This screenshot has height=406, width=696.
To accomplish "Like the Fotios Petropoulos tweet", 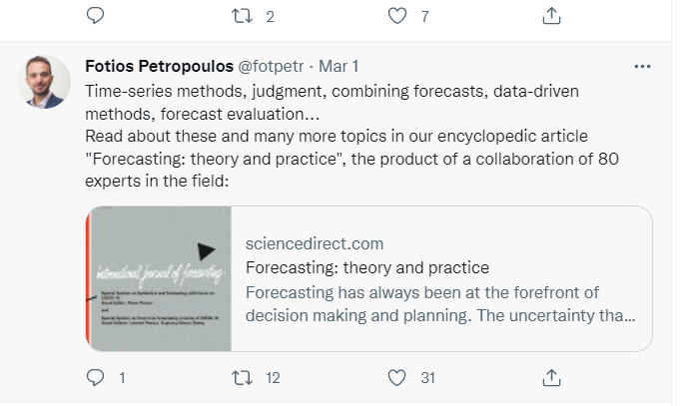I will 396,378.
